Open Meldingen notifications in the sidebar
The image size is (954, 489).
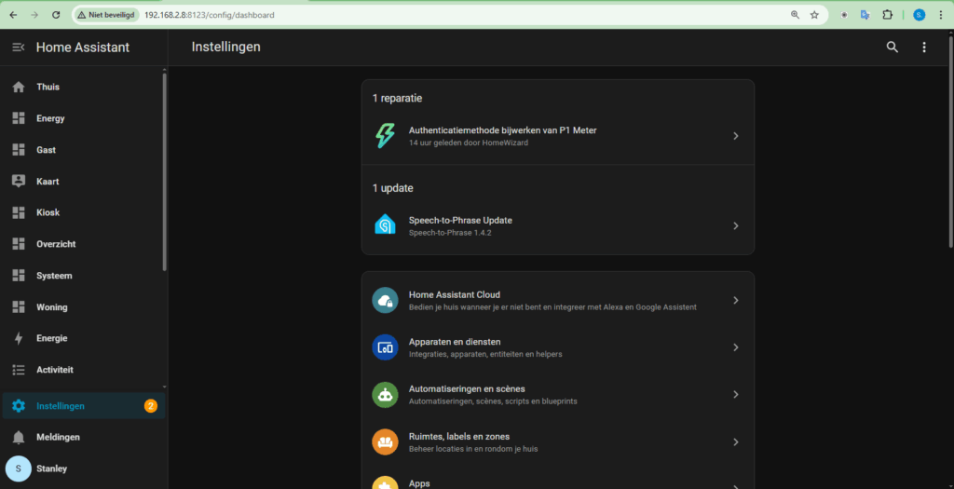coord(58,437)
